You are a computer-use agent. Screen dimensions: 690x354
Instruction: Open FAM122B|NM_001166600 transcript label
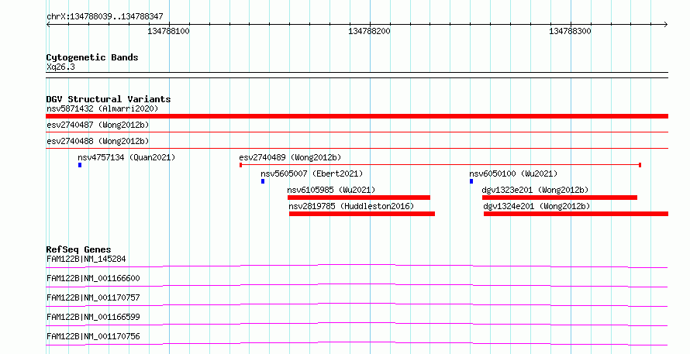[x=93, y=278]
